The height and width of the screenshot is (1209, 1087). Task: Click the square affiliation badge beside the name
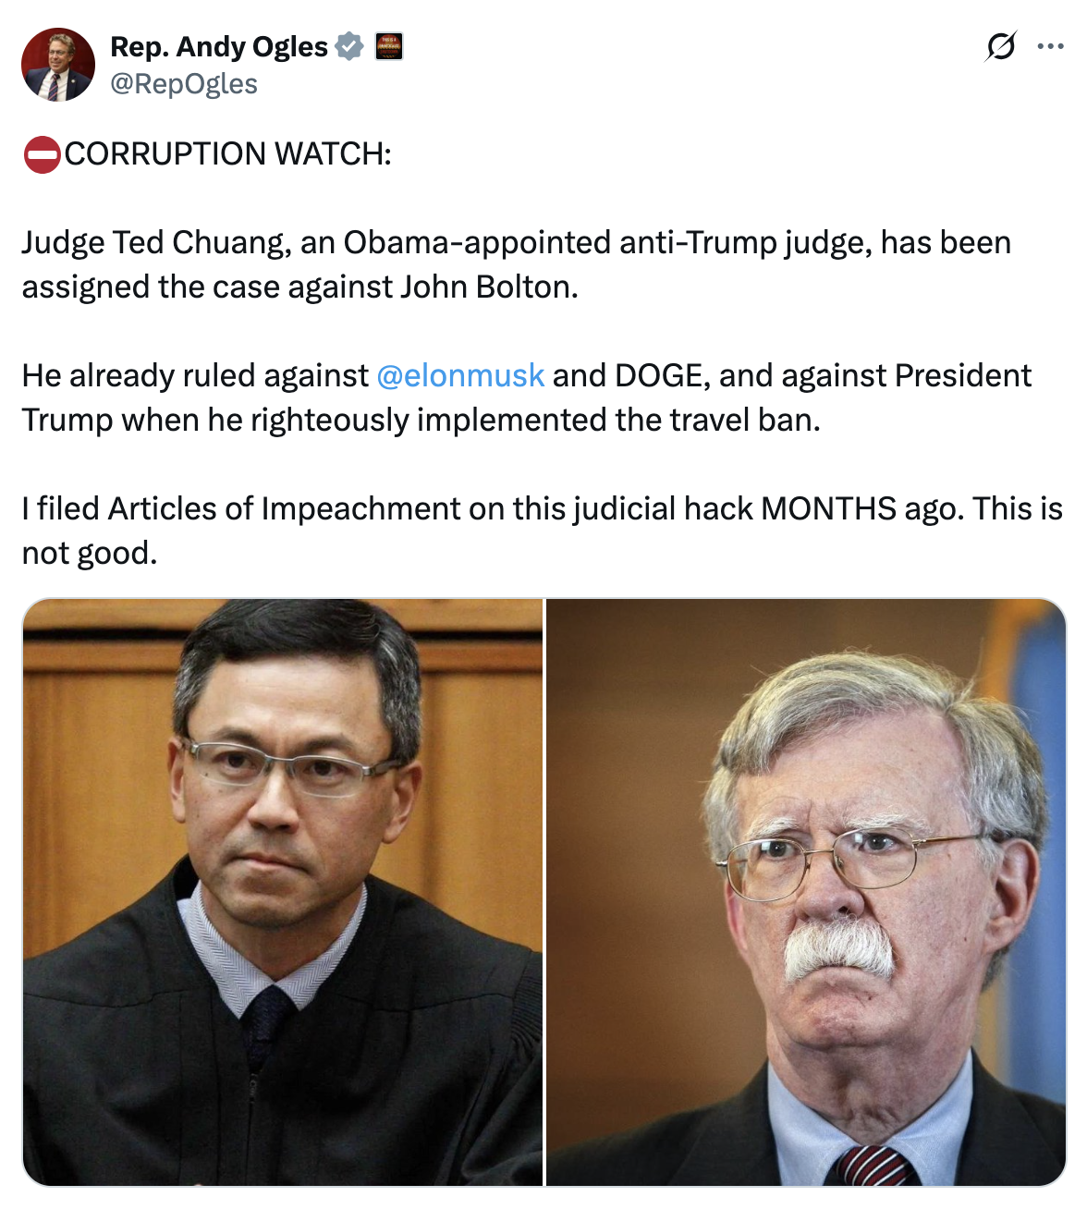(x=389, y=46)
